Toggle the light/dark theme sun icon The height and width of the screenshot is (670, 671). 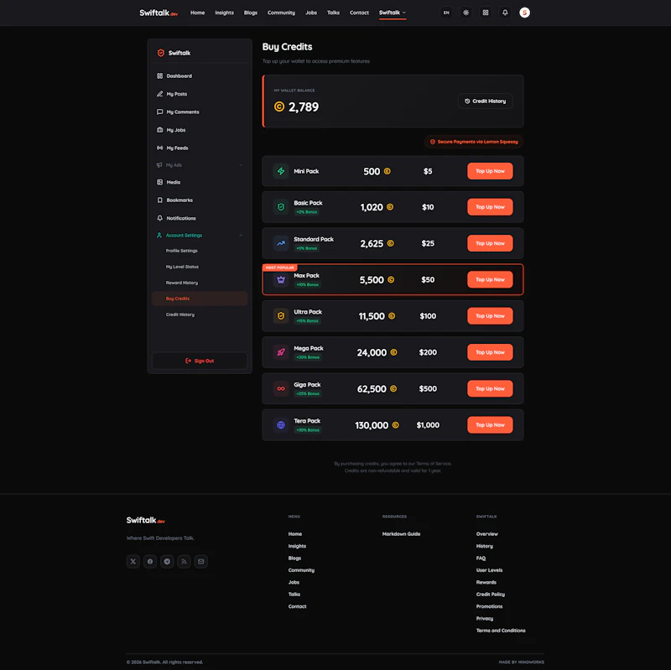[466, 13]
